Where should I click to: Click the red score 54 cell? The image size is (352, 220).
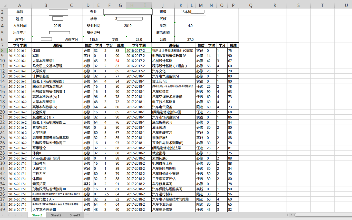pyautogui.click(x=120, y=61)
